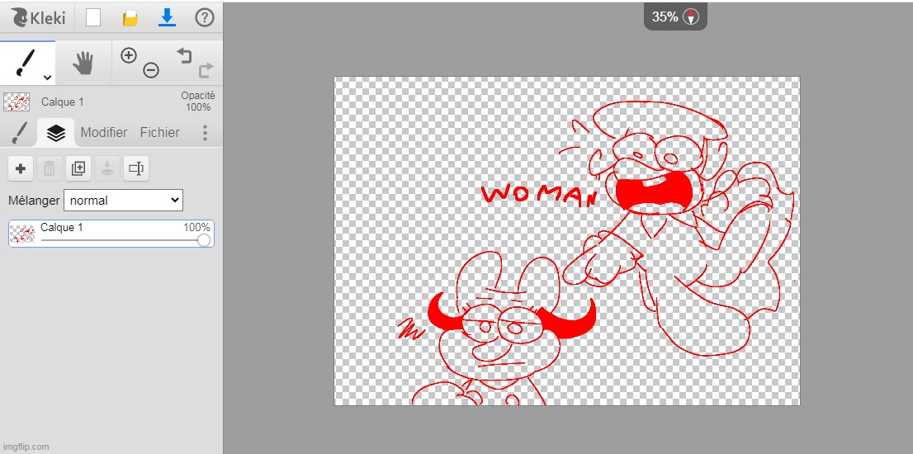Click the Mélanger label
The width and height of the screenshot is (913, 454).
[34, 201]
